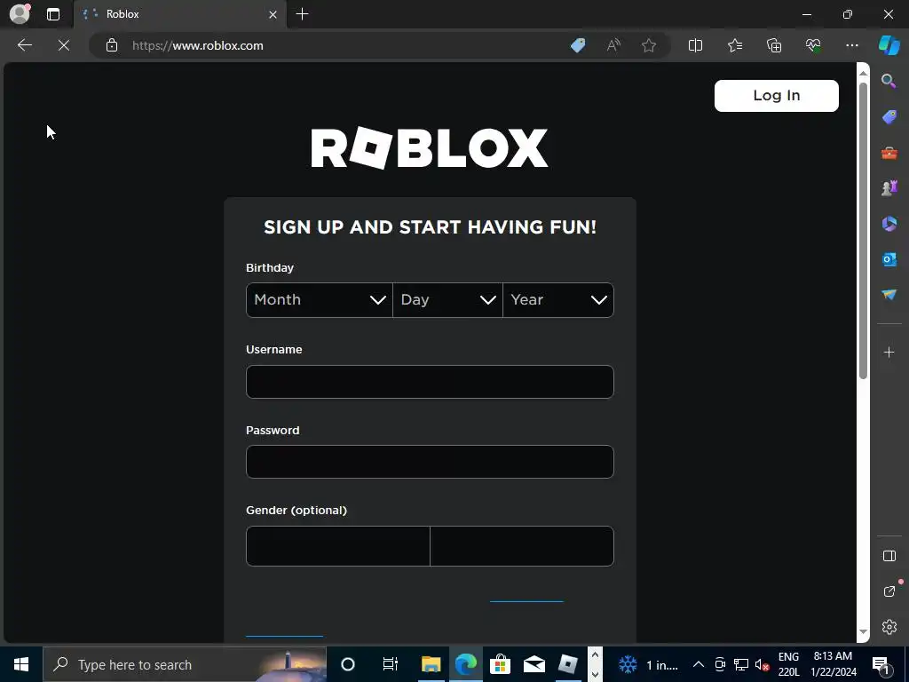Click the network tray icon

click(741, 664)
